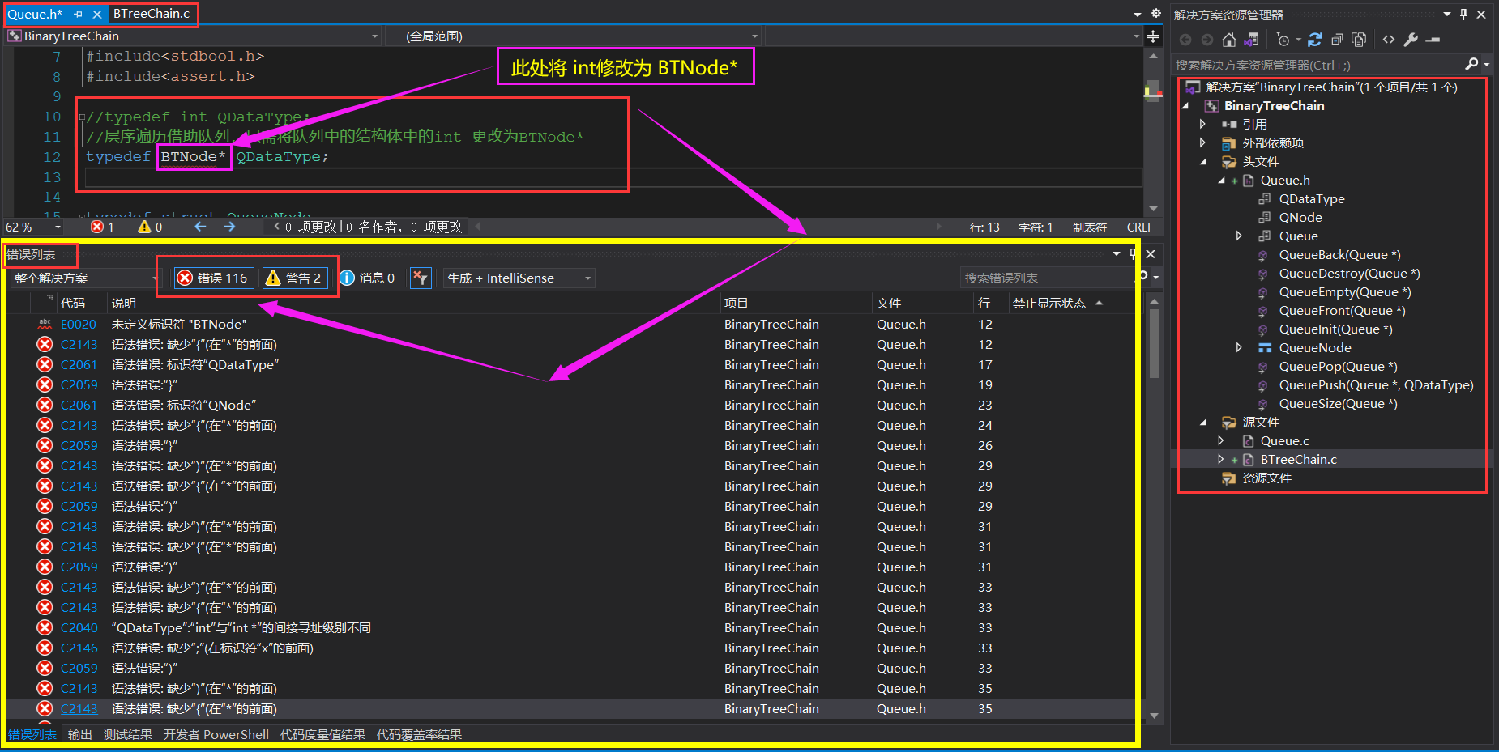Click the highlighted C2143 error code link
Screen dimensions: 1499x752
79,709
